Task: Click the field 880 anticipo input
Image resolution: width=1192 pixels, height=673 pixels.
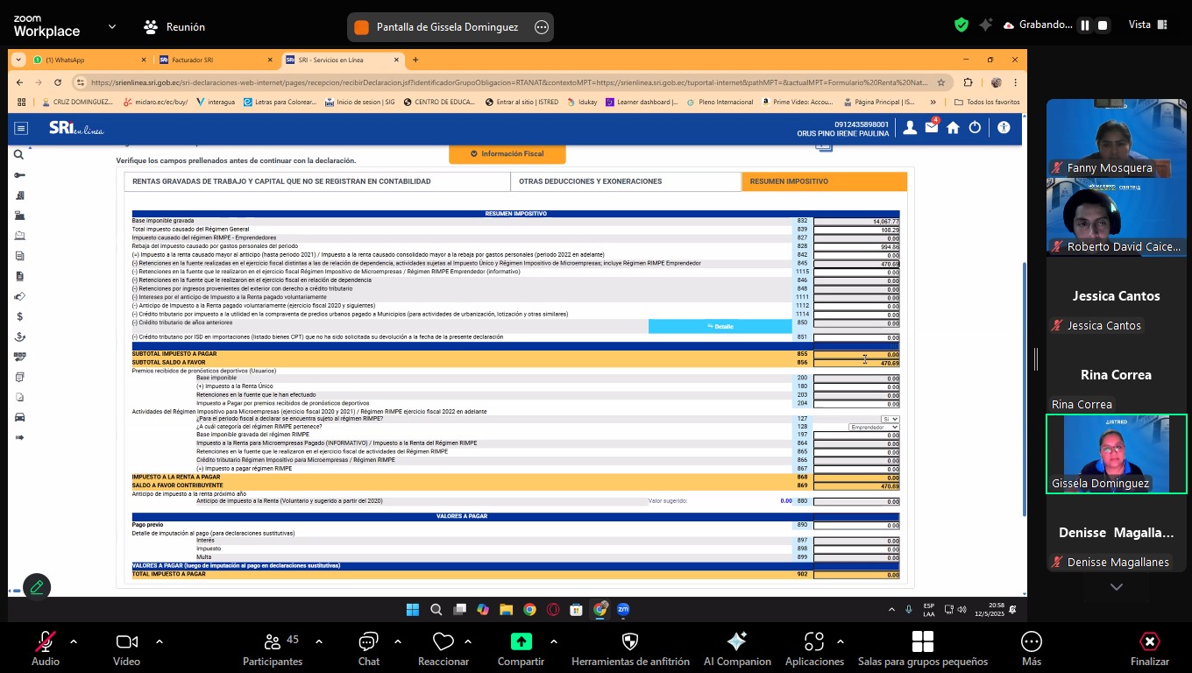Action: point(855,501)
